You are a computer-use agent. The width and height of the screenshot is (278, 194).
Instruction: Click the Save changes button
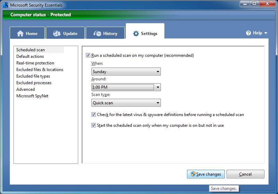click(x=206, y=174)
